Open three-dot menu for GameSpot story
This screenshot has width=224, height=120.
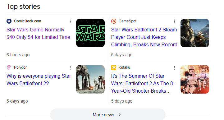click(175, 21)
